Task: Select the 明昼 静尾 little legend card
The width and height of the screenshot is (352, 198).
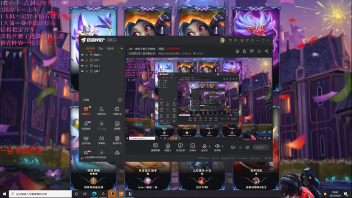Action: click(93, 176)
